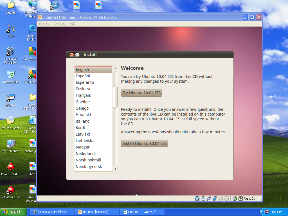Select the Oracle VM VirtualBox desktop icon

click(x=11, y=55)
